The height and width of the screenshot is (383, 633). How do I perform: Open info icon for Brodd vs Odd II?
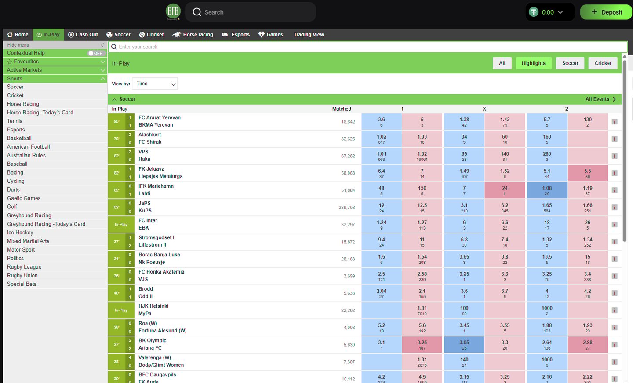click(x=615, y=293)
